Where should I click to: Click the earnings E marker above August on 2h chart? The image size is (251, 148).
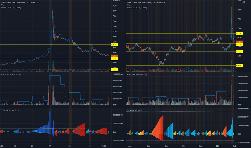[128, 69]
